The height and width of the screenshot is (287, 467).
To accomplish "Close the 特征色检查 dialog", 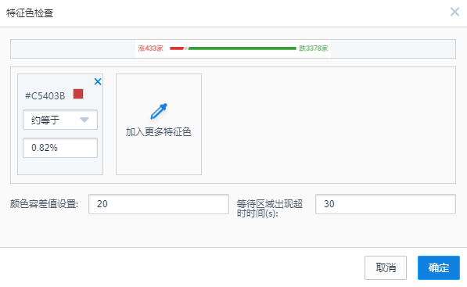I will point(454,12).
